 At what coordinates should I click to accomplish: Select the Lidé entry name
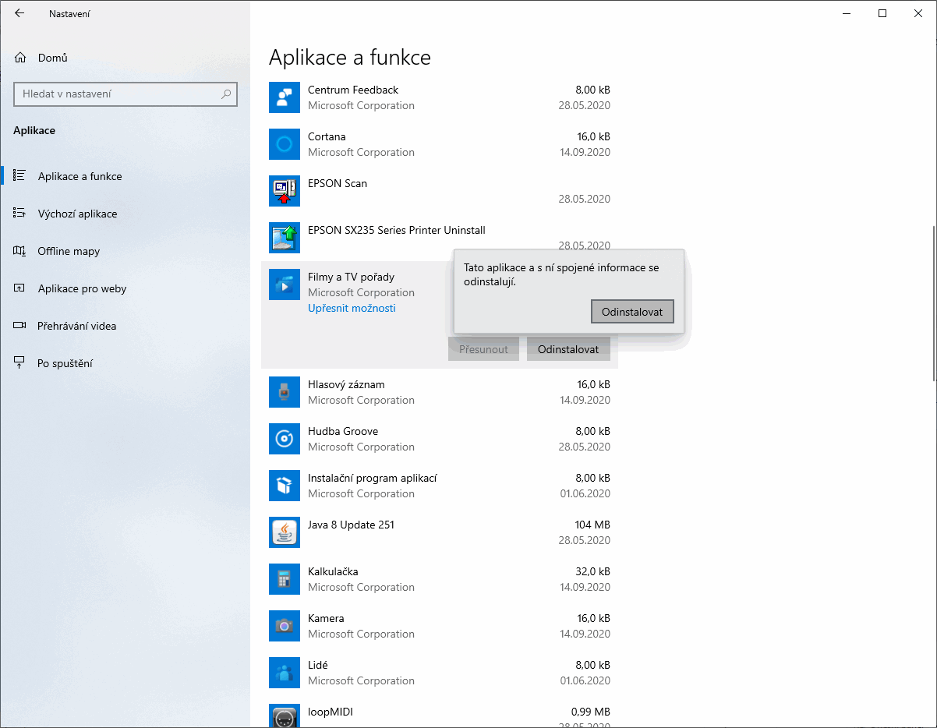318,665
